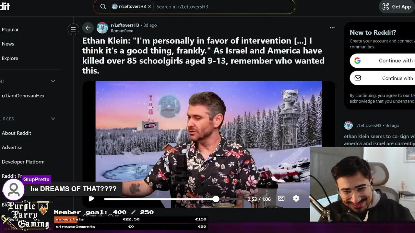Click the search magnifier icon
Viewport: 415px width, 233px height.
point(103,6)
